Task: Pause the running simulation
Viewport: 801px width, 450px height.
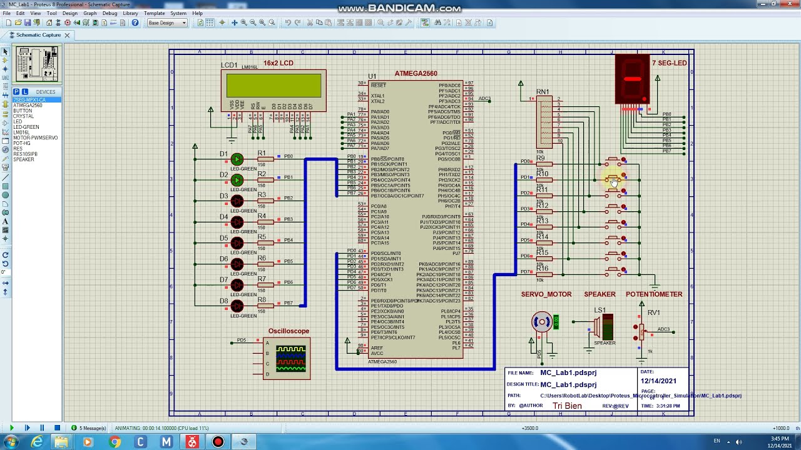Action: click(x=42, y=428)
